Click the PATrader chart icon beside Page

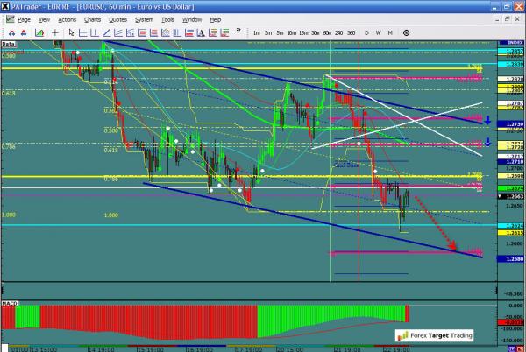(8, 18)
